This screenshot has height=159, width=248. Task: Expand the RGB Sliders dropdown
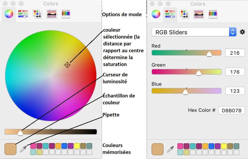[194, 32]
